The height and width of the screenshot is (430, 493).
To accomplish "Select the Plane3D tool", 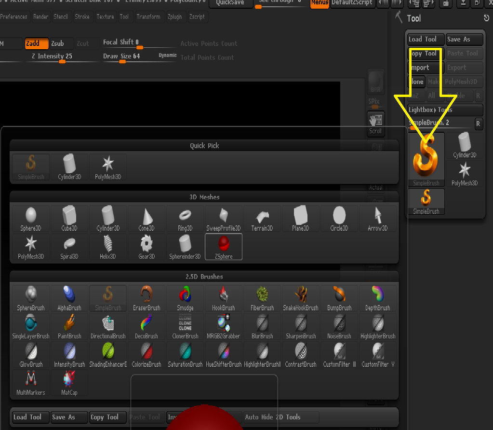I will click(x=301, y=219).
